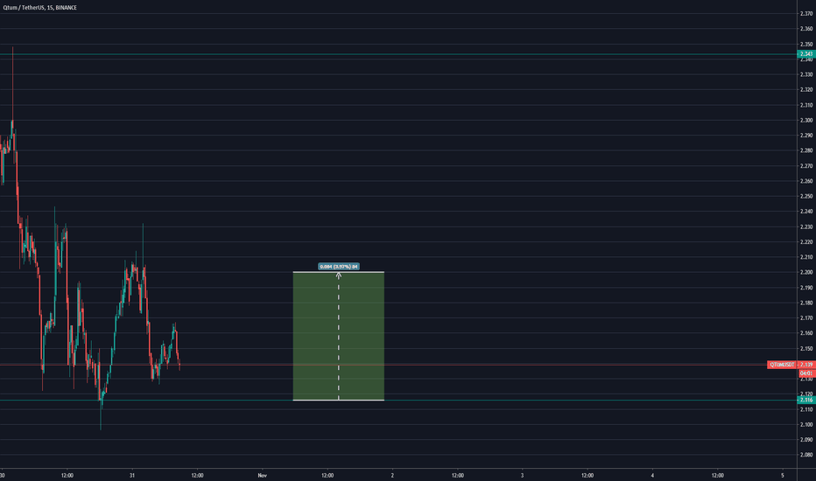Click the dashed arrow inside the price range box

(339, 336)
